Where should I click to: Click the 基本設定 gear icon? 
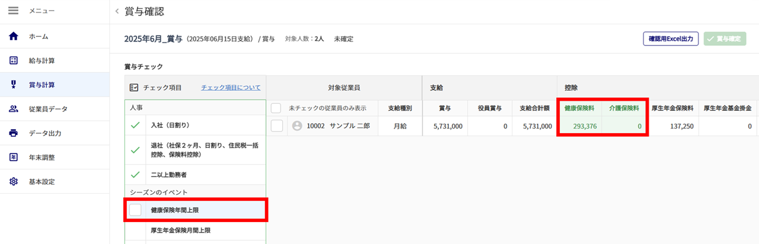point(14,182)
